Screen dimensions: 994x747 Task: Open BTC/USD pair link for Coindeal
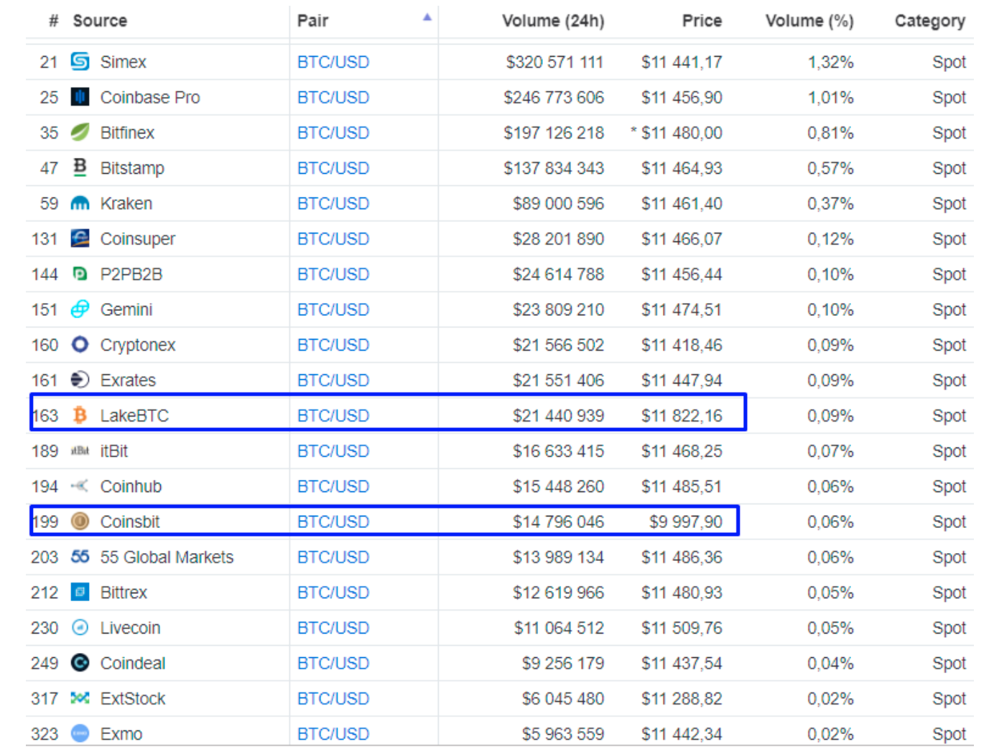coord(333,663)
